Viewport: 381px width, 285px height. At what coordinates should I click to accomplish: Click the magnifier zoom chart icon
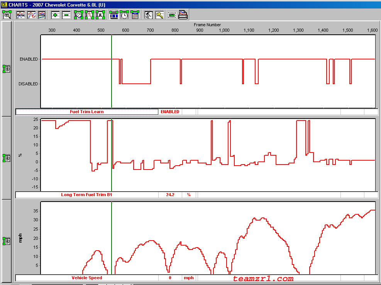7,15
